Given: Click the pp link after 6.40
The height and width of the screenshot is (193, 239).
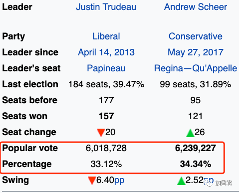Looking at the screenshot, I should [119, 181].
